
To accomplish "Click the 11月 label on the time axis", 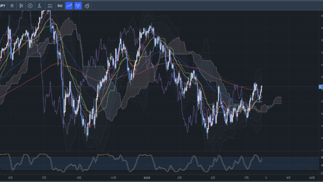I will [x=113, y=178].
